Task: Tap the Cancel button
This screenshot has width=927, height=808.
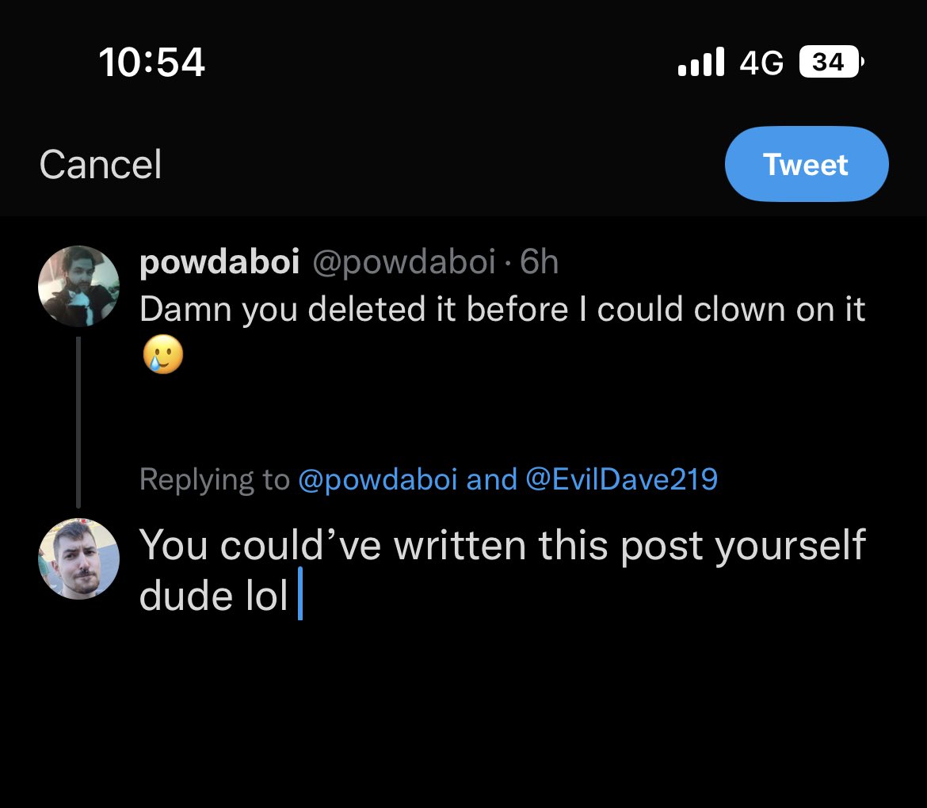Action: point(101,165)
